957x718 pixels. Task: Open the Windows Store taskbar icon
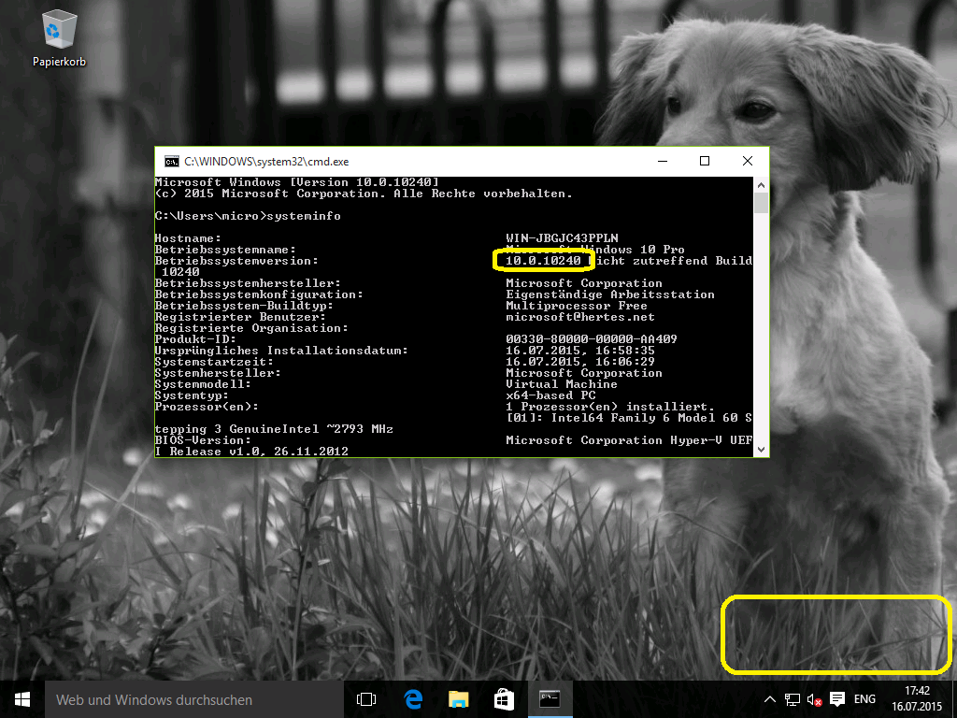pyautogui.click(x=504, y=699)
